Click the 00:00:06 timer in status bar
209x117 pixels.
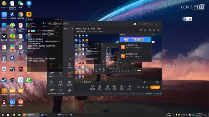pyautogui.click(x=158, y=94)
